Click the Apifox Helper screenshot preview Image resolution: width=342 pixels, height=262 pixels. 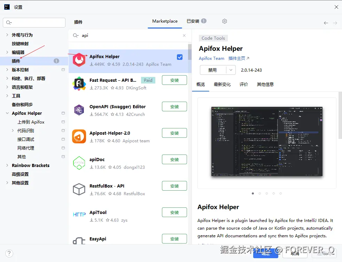click(x=267, y=141)
